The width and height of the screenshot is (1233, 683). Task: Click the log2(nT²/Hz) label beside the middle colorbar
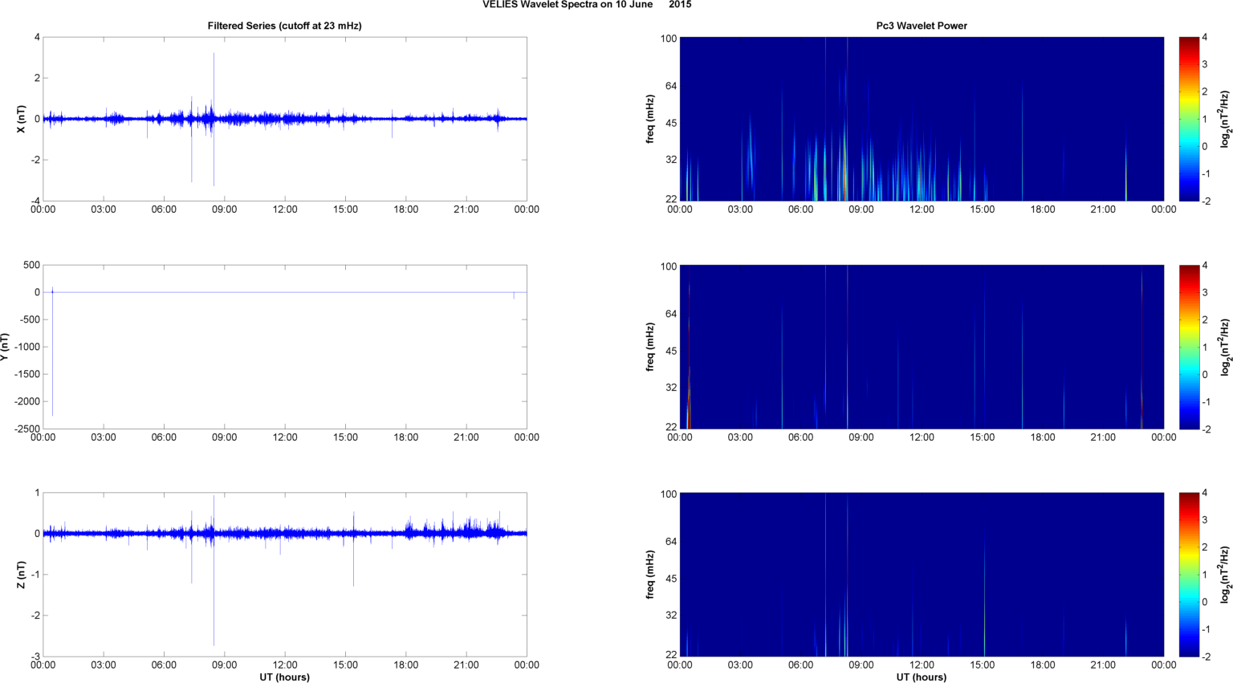[x=1226, y=347]
